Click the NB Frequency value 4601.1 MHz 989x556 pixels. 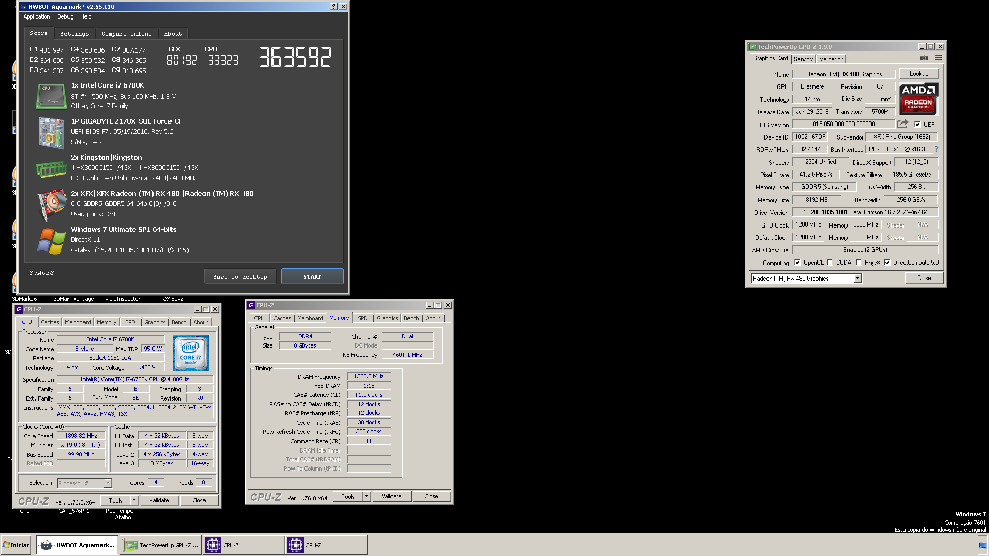[x=407, y=355]
